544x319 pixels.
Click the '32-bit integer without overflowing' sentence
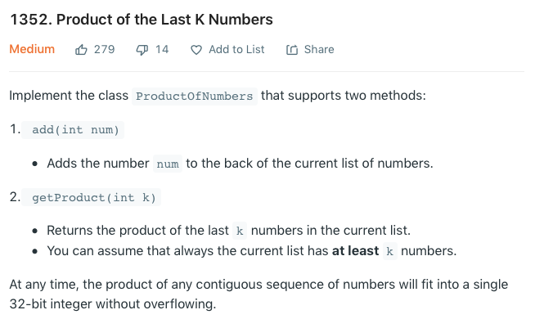[113, 304]
